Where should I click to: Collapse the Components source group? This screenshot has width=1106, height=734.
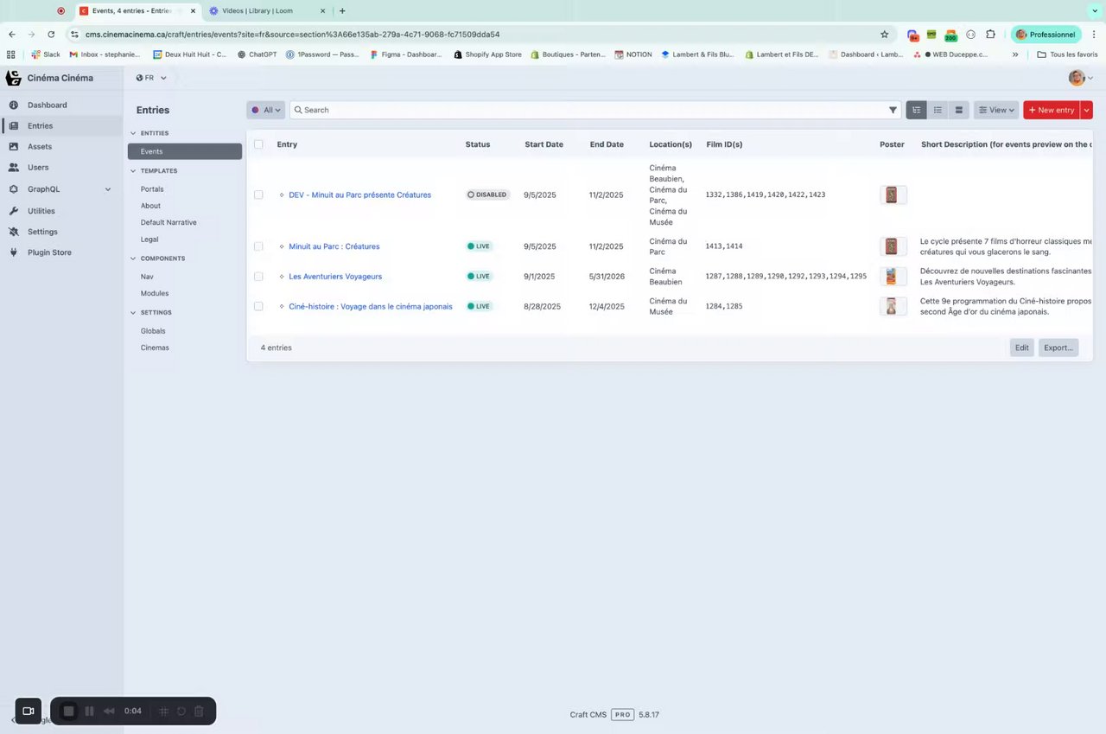pos(133,258)
